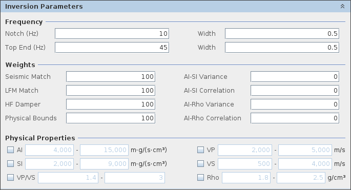The width and height of the screenshot is (351, 190).
Task: Enable the SI physical property checkbox
Action: point(11,164)
